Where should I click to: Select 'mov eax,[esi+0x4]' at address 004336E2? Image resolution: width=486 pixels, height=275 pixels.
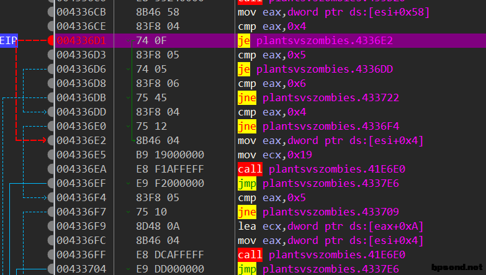pos(331,140)
